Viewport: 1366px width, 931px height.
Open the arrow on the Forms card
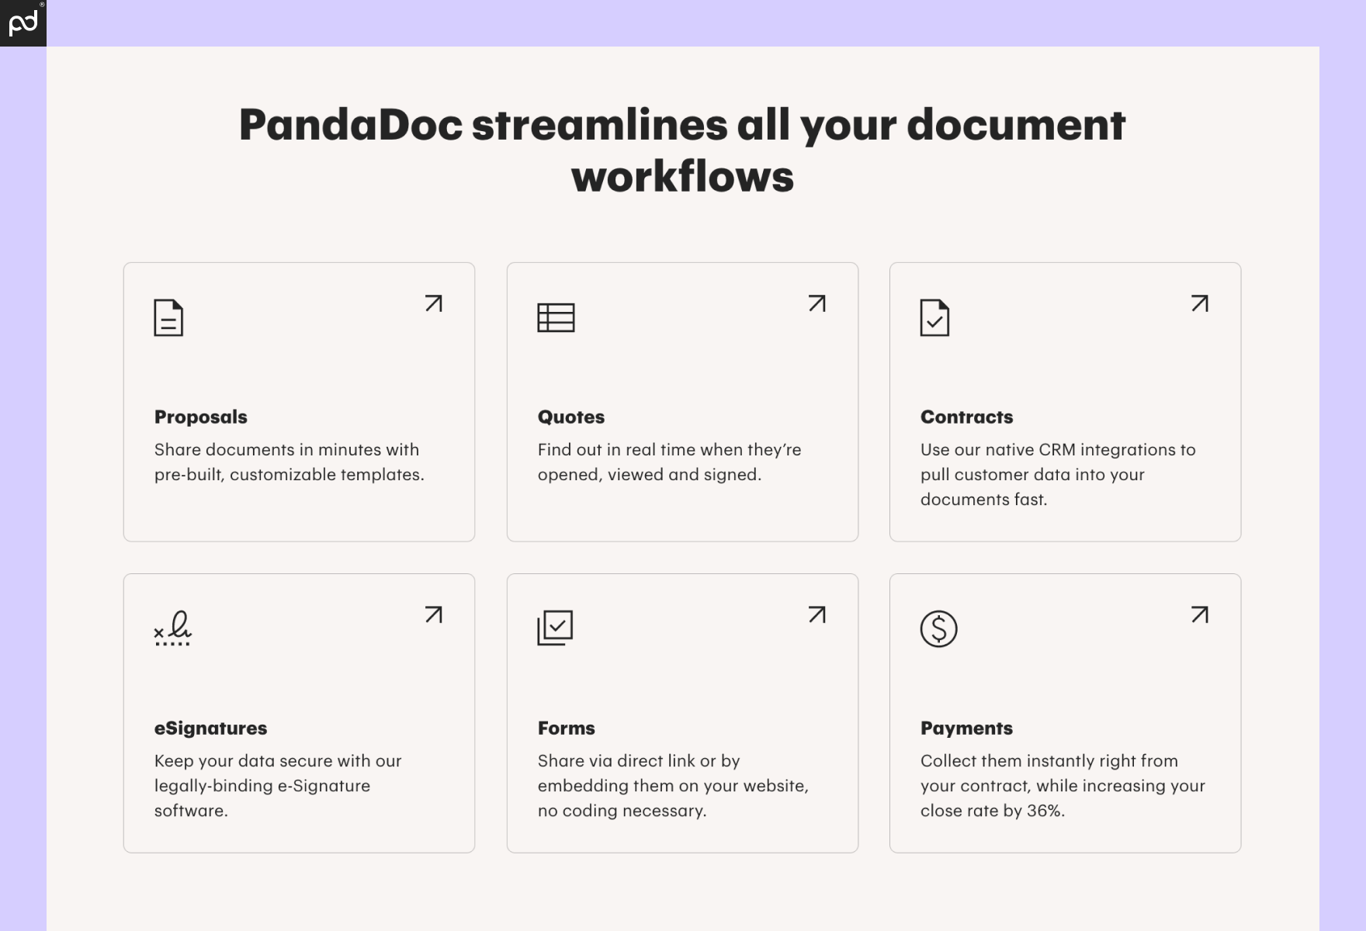(x=816, y=614)
